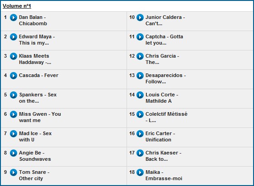Play Eric Carter - Unification
The image size is (254, 186).
pos(140,134)
